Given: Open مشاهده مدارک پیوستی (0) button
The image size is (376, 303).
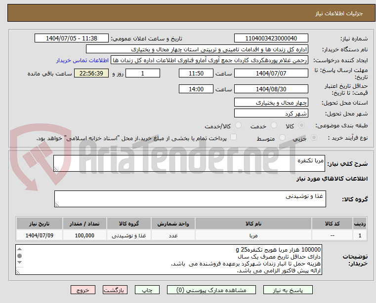Looking at the screenshot, I should click(211, 290).
